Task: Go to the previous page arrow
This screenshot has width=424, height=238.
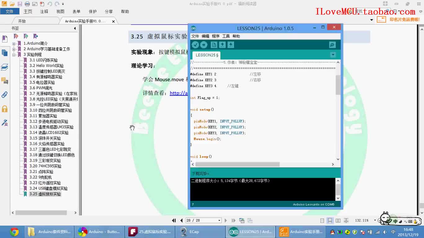Action: (x=182, y=220)
